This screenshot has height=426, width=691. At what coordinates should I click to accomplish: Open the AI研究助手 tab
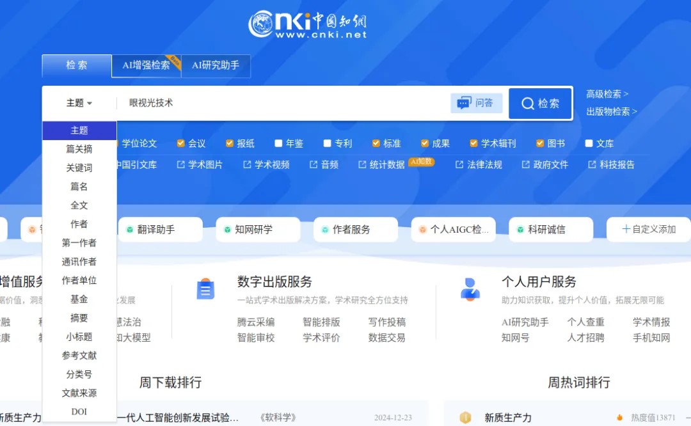tap(216, 65)
